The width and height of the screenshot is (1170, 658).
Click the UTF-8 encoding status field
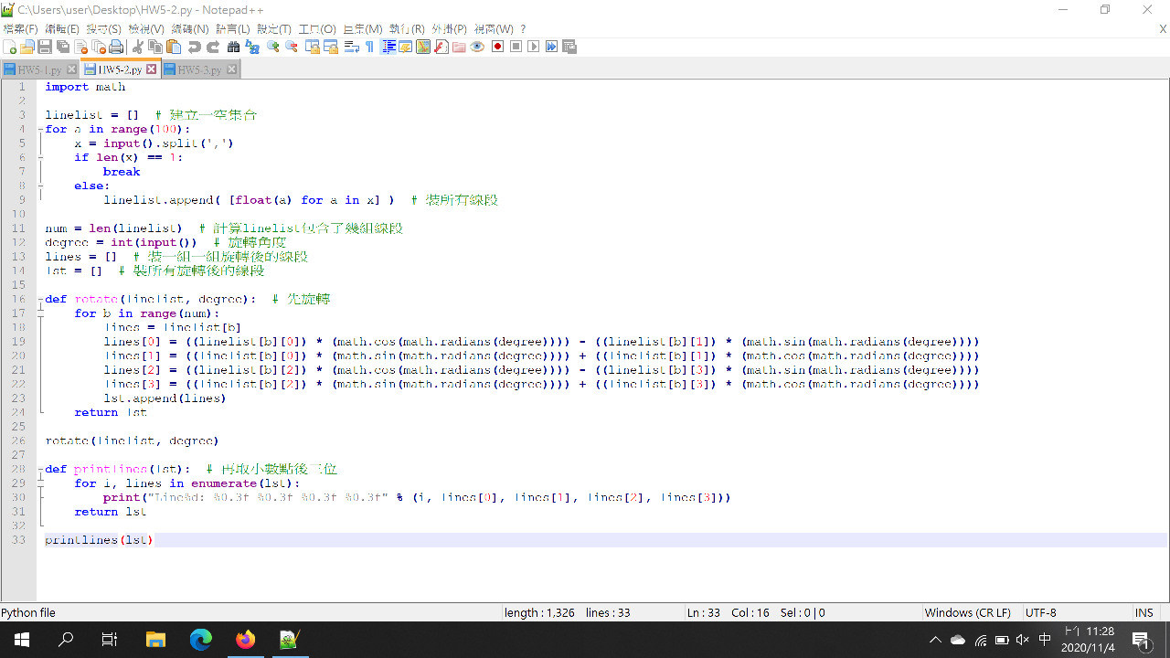[x=1041, y=613]
